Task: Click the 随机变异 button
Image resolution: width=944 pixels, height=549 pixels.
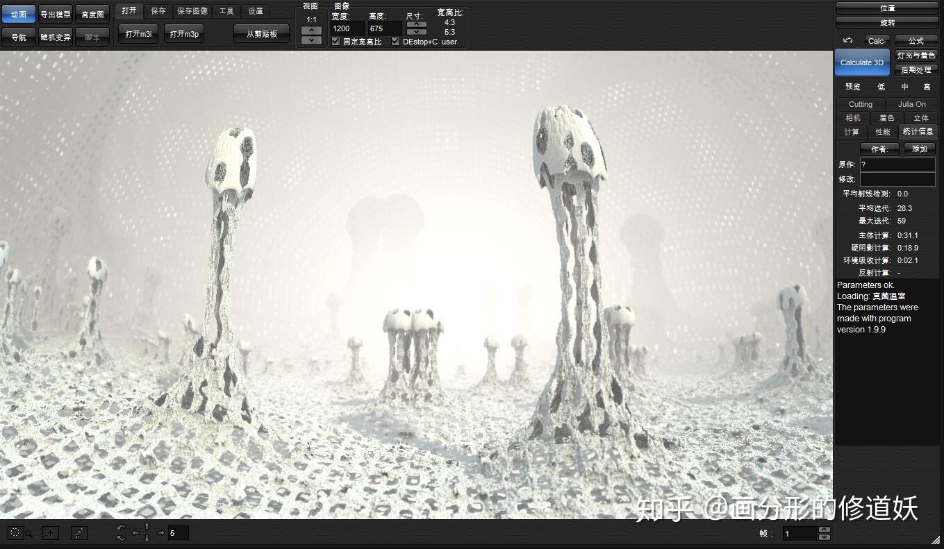Action: [56, 37]
